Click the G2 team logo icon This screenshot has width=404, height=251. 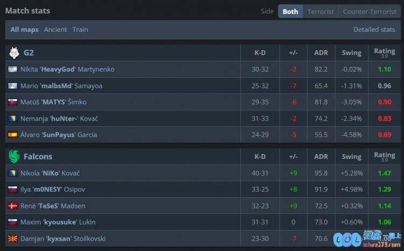click(x=14, y=53)
